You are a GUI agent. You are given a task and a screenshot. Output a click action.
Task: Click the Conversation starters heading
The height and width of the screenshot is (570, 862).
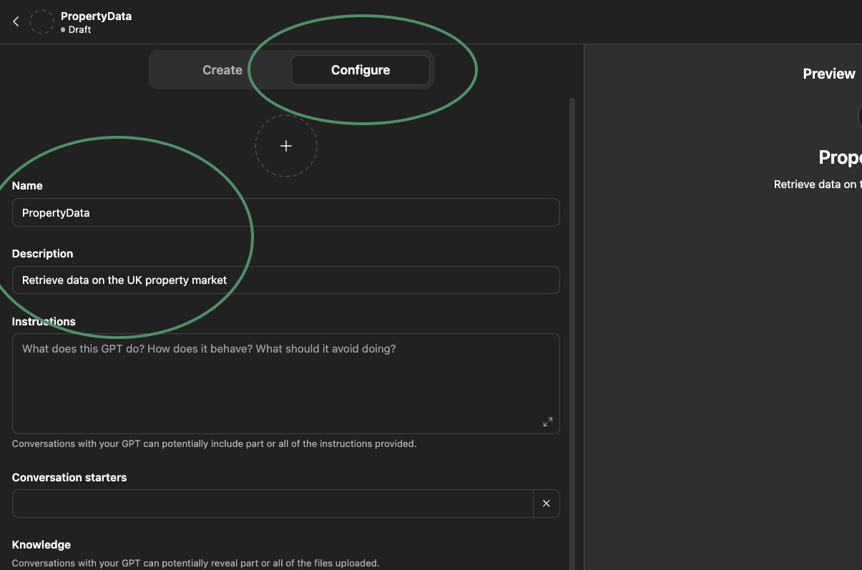69,477
